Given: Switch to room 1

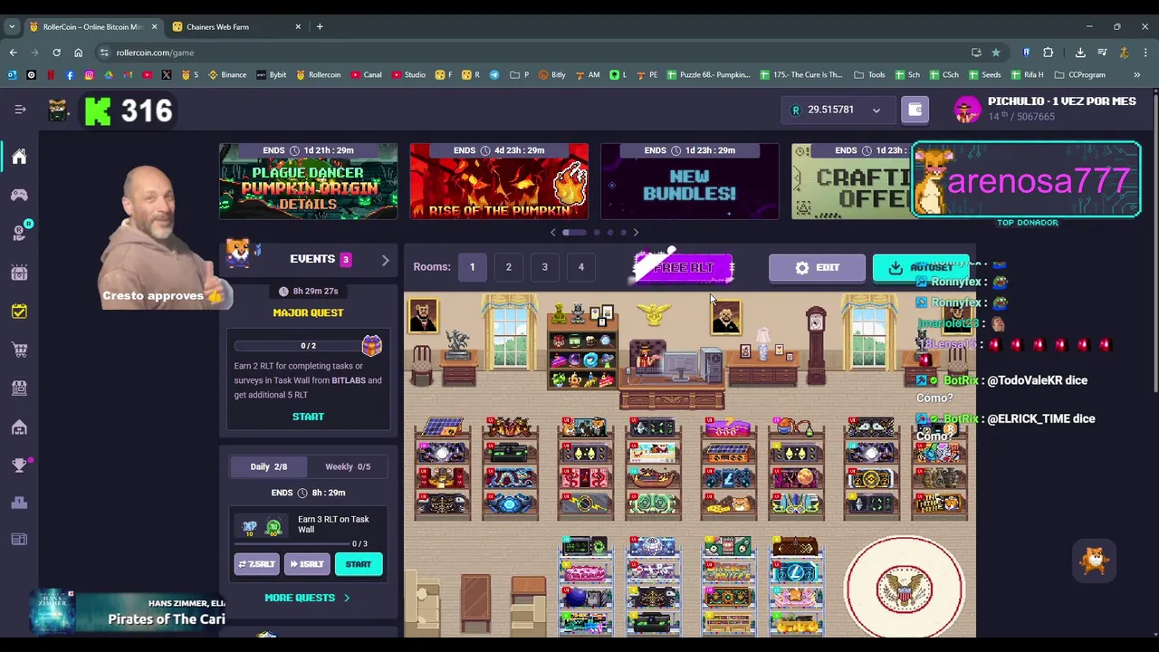Looking at the screenshot, I should point(472,267).
